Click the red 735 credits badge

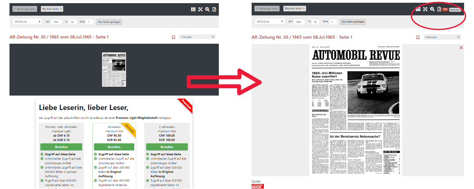point(445,9)
